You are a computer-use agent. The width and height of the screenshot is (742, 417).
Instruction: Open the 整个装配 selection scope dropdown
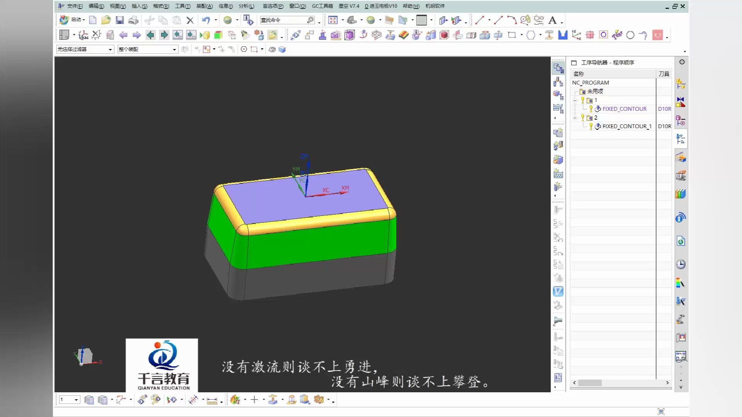pos(174,49)
